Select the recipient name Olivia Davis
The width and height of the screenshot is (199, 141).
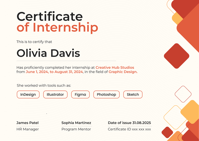[x=48, y=53]
